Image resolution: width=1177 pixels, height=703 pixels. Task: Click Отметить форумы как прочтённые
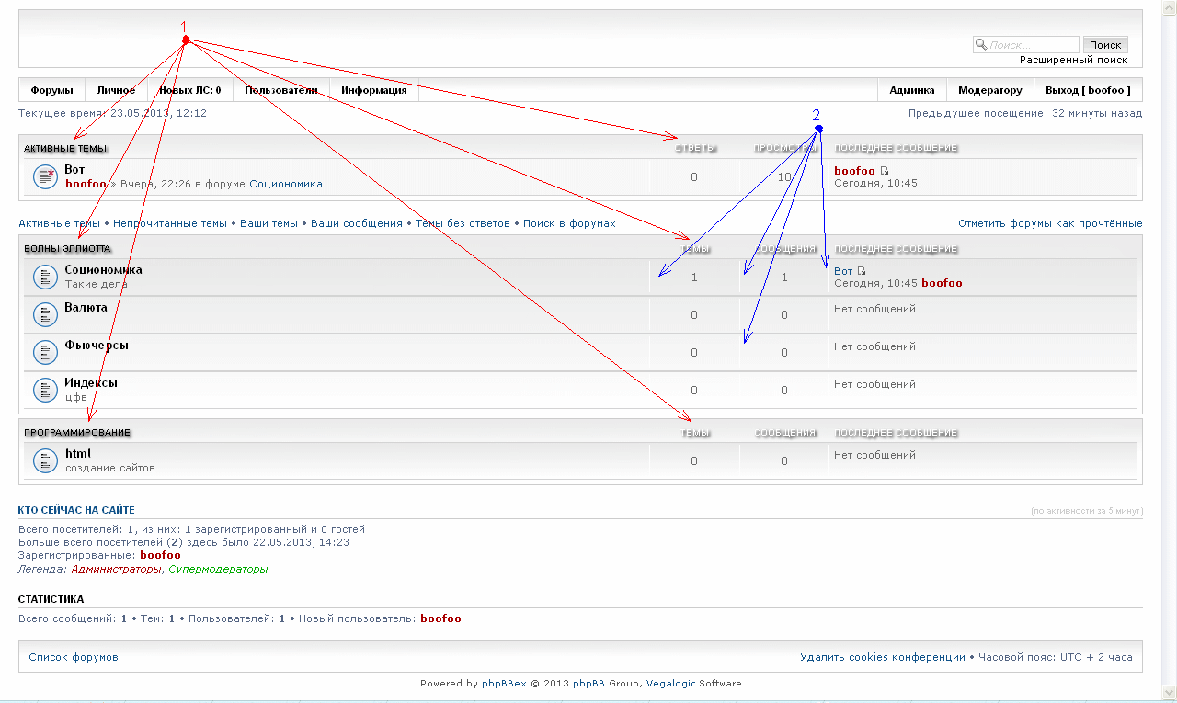click(1049, 223)
